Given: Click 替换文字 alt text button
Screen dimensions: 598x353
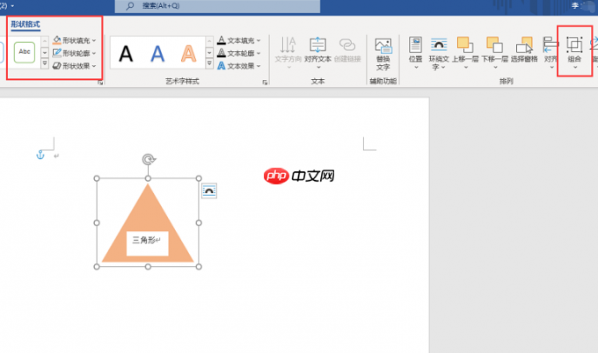Looking at the screenshot, I should coord(383,54).
